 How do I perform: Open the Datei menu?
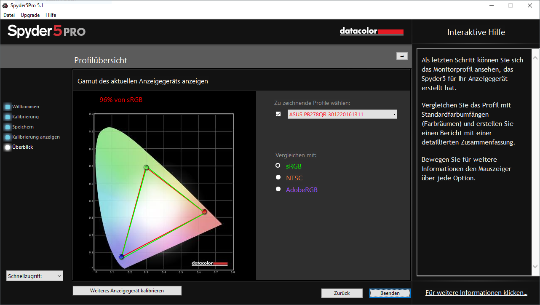tap(9, 15)
